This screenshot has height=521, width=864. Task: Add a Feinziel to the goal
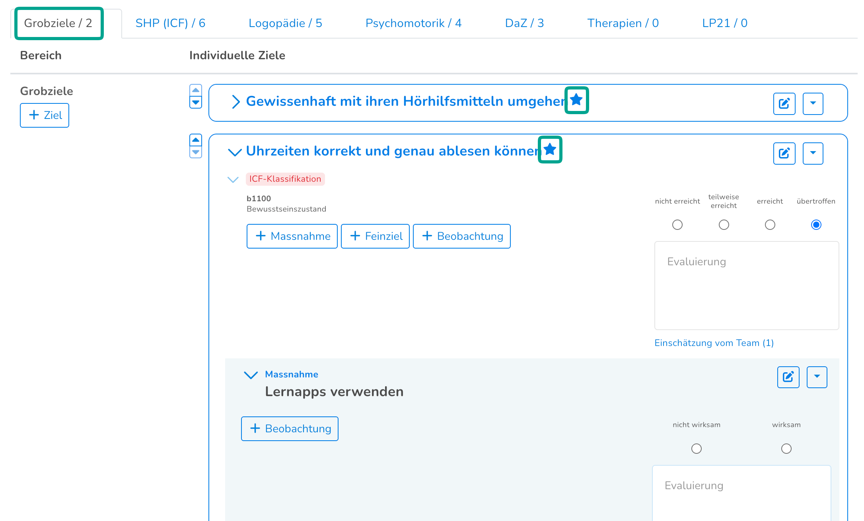click(x=375, y=236)
